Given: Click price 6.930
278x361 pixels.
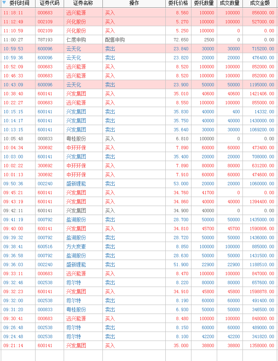Looking at the screenshot, I should 182,309.
